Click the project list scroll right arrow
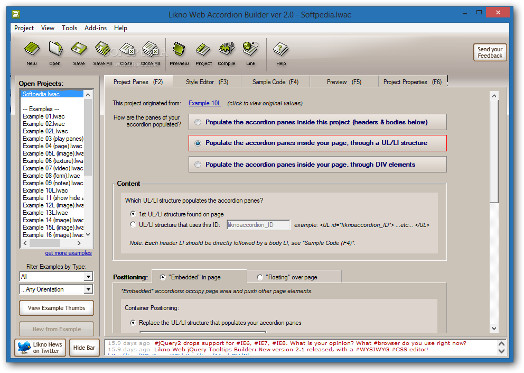The width and height of the screenshot is (524, 373). click(x=79, y=243)
